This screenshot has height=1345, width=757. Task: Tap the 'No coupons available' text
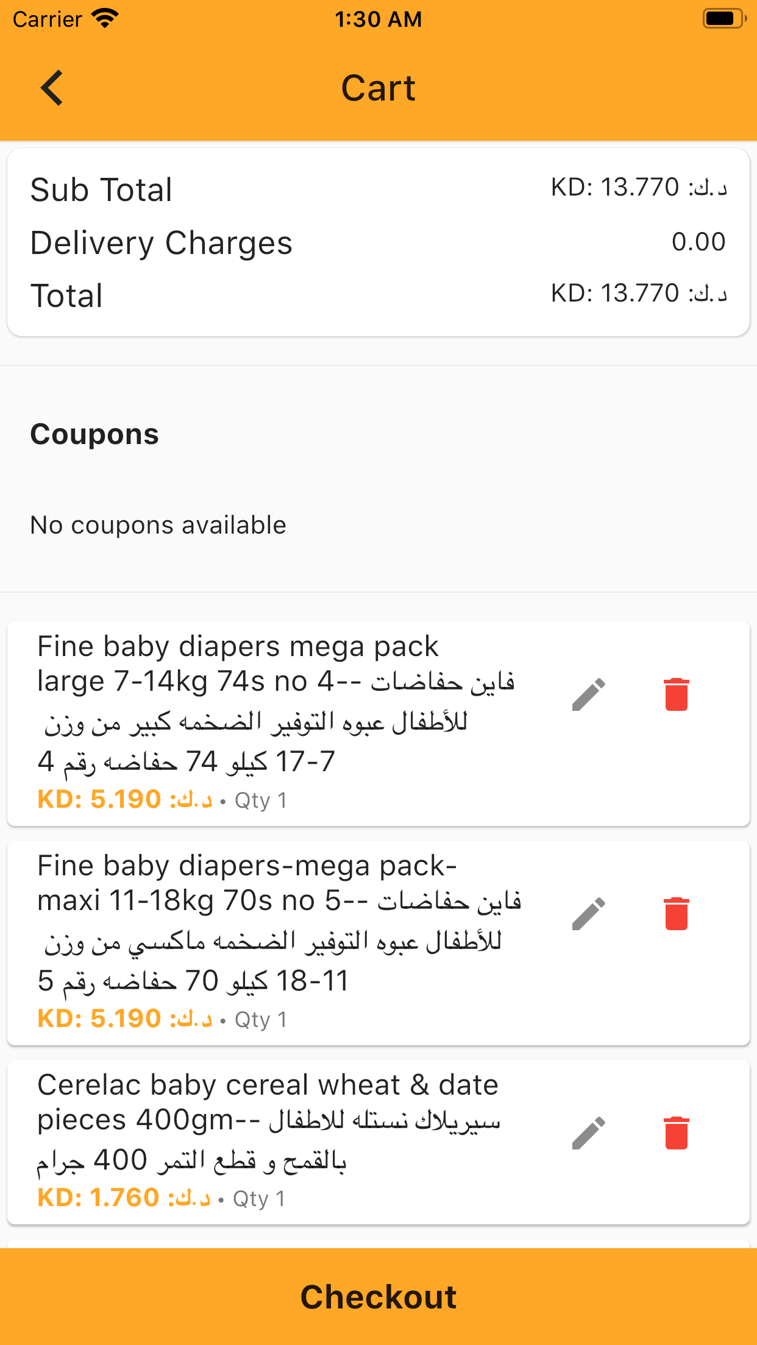(158, 525)
